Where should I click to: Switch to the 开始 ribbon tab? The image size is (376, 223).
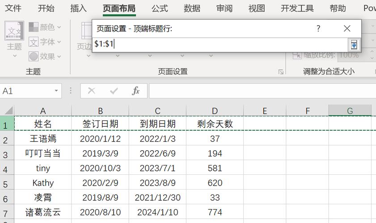point(46,8)
